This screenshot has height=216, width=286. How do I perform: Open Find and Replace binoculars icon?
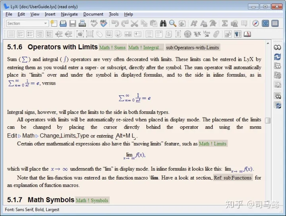163,23
